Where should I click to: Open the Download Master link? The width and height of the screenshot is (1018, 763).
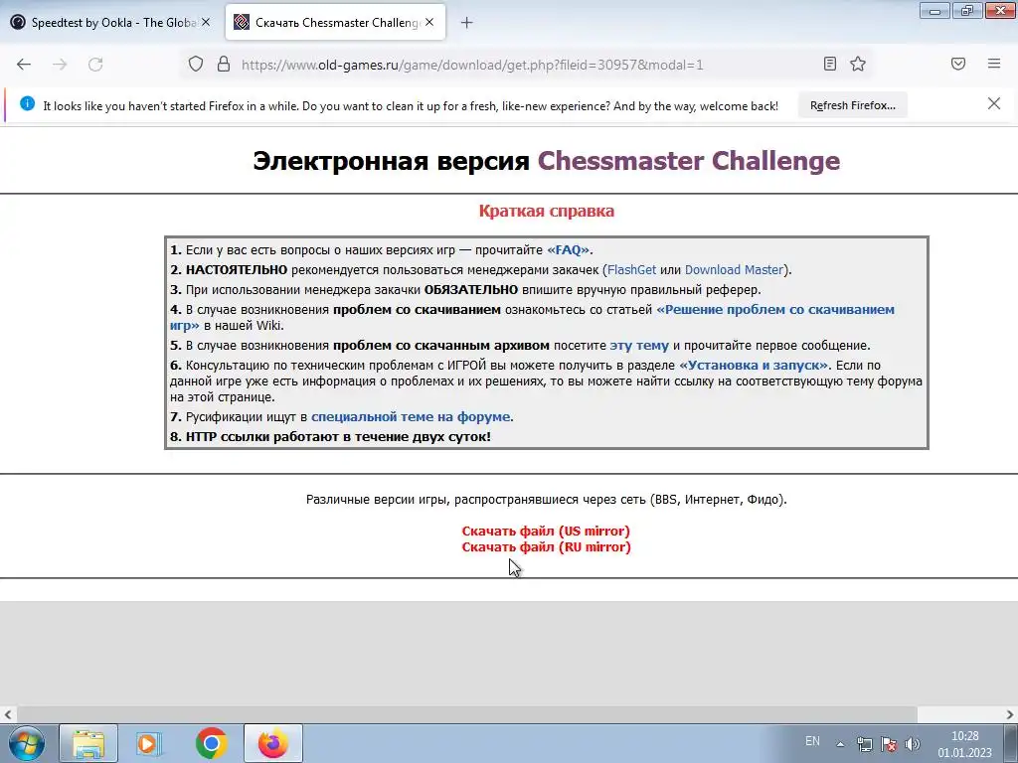[x=735, y=270]
